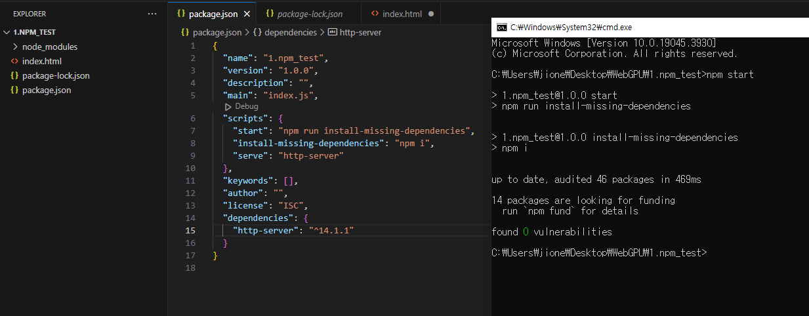Image resolution: width=809 pixels, height=316 pixels.
Task: Click the package-lock.json file icon in Explorer
Action: coord(14,75)
